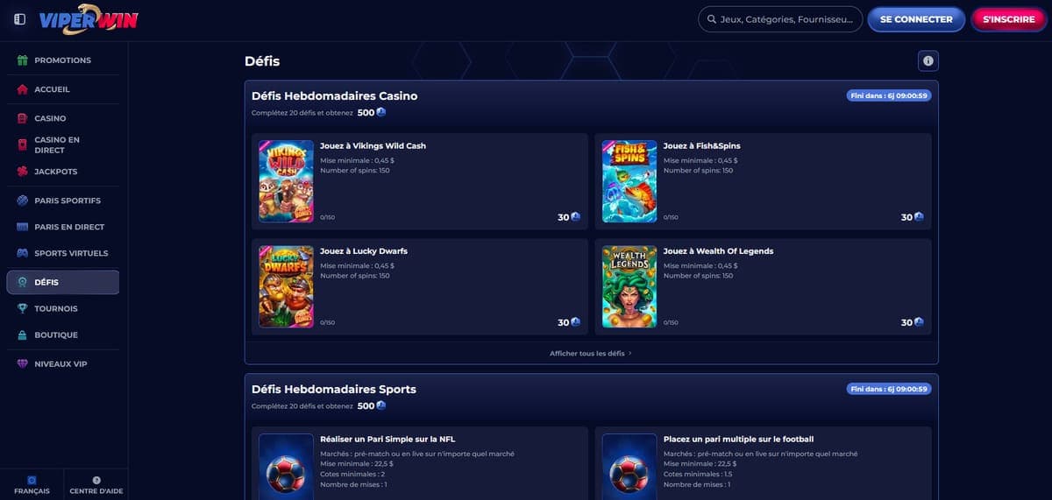1052x500 pixels.
Task: Click the Paris sportifs ball icon
Action: point(23,201)
